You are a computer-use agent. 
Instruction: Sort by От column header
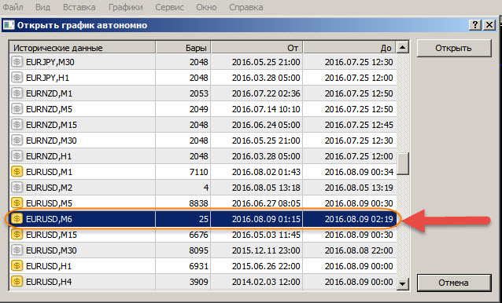(x=257, y=48)
